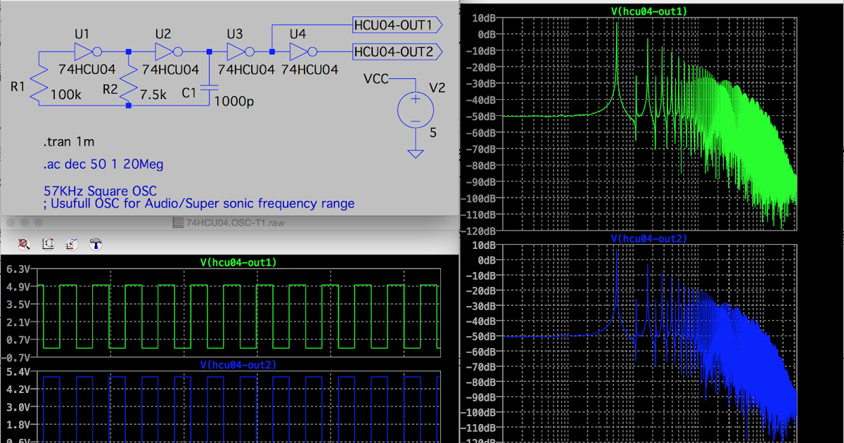Click the .ac dec 50 directive text
Image resolution: width=844 pixels, height=443 pixels.
102,164
